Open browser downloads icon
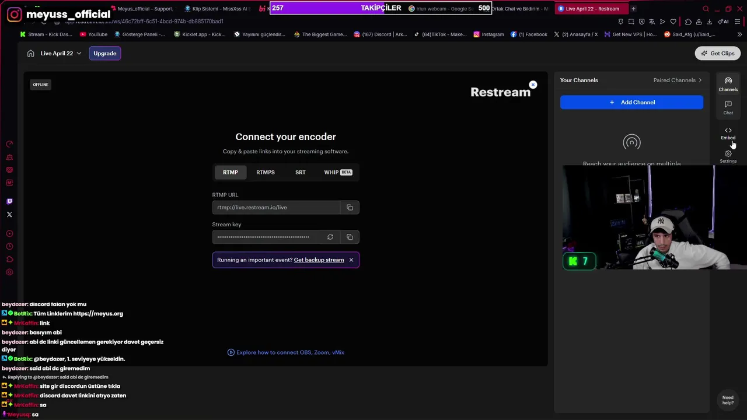 pyautogui.click(x=709, y=22)
